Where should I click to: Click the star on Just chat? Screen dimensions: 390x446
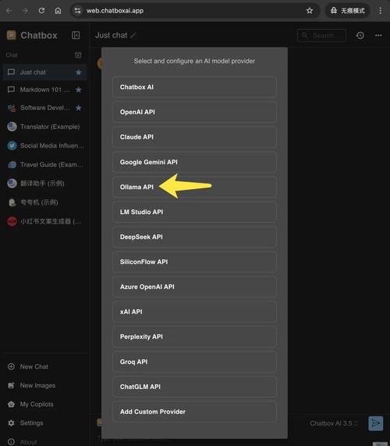[x=79, y=73]
